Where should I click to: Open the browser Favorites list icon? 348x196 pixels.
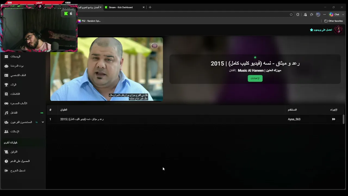312,14
